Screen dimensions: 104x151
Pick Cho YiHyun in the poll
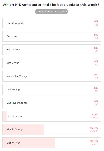[x=51, y=143]
